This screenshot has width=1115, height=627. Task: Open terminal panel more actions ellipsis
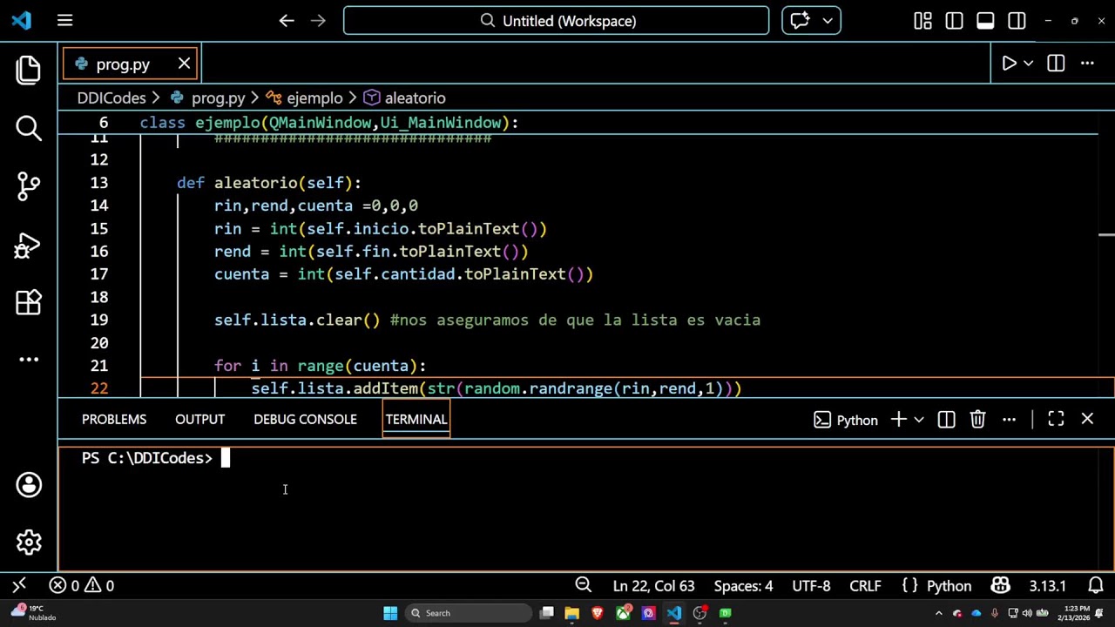1009,420
